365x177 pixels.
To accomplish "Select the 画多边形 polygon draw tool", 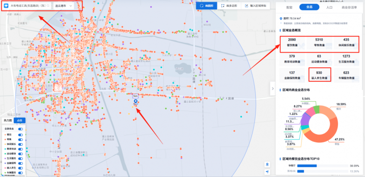I will 229,6.
